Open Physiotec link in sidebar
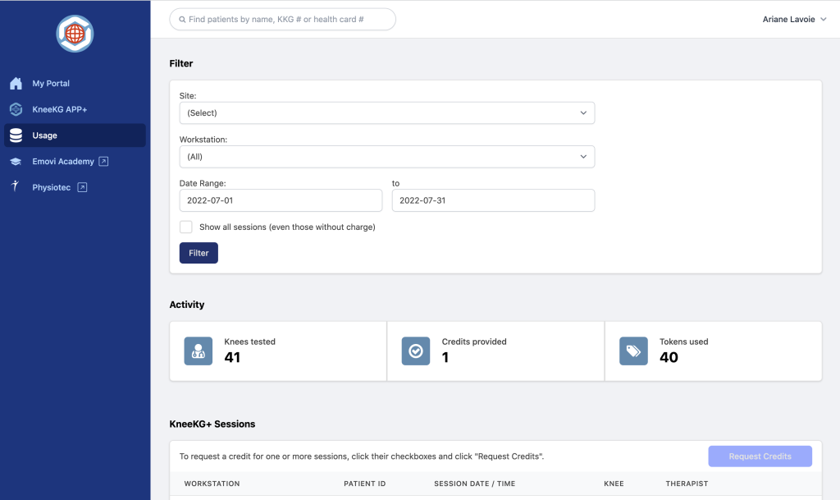 (75, 187)
